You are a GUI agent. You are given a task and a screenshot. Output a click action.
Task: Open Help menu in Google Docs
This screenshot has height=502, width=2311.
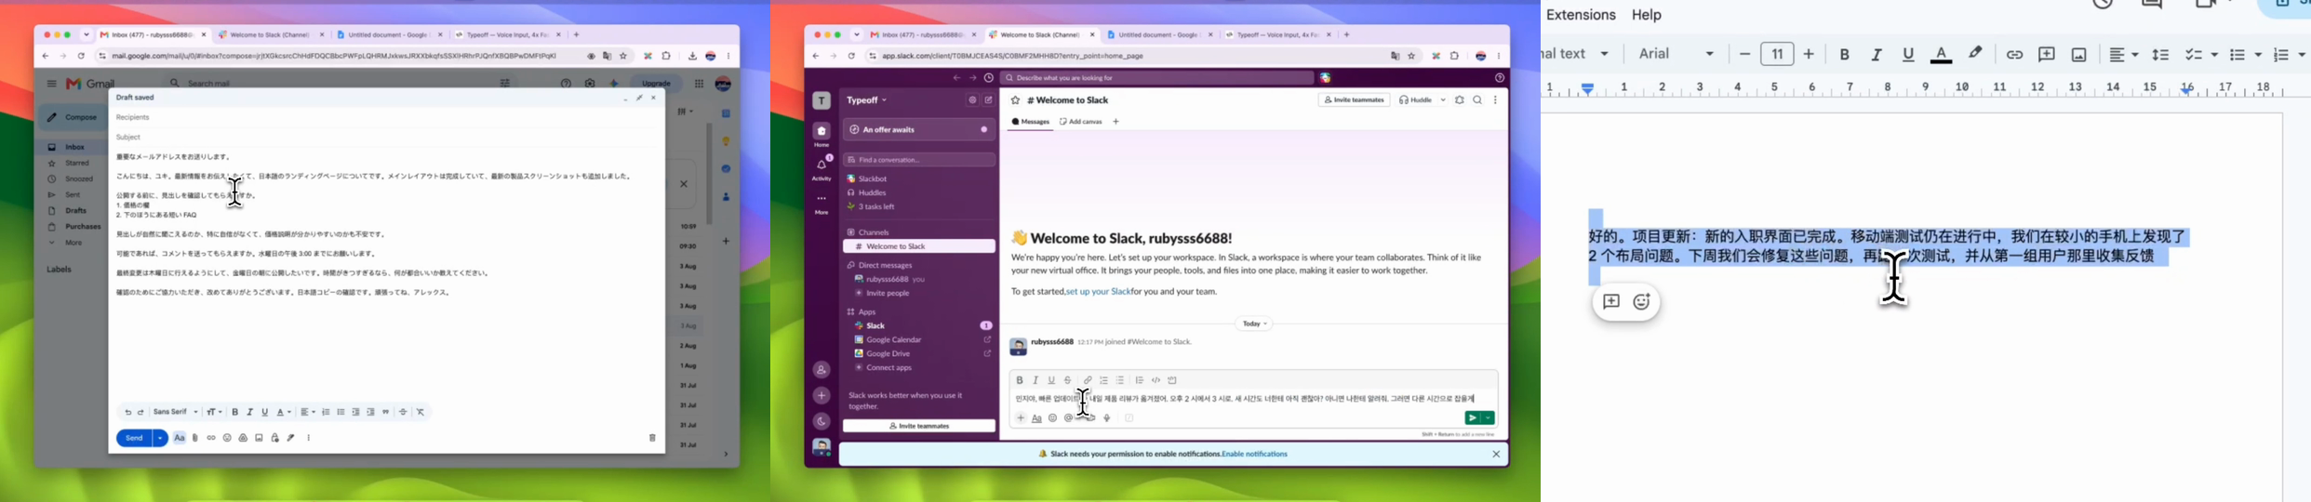pos(1646,15)
